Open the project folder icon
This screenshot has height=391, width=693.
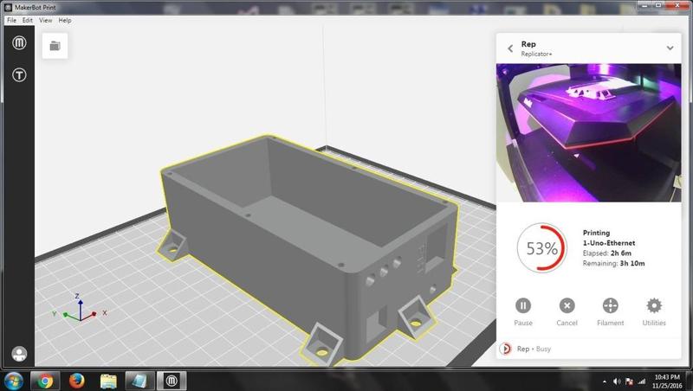[x=55, y=46]
